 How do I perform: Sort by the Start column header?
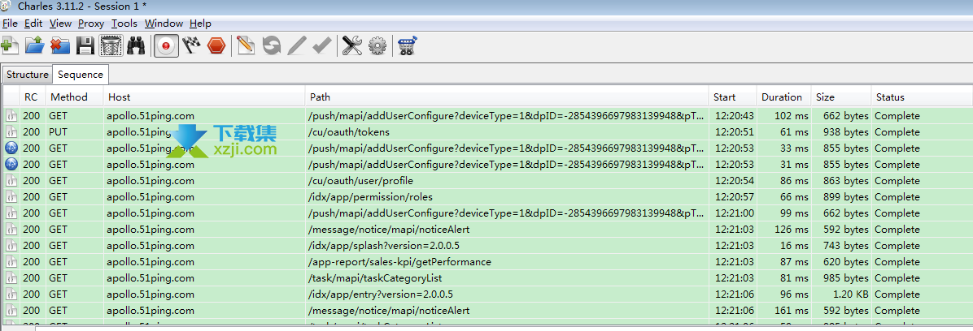733,97
